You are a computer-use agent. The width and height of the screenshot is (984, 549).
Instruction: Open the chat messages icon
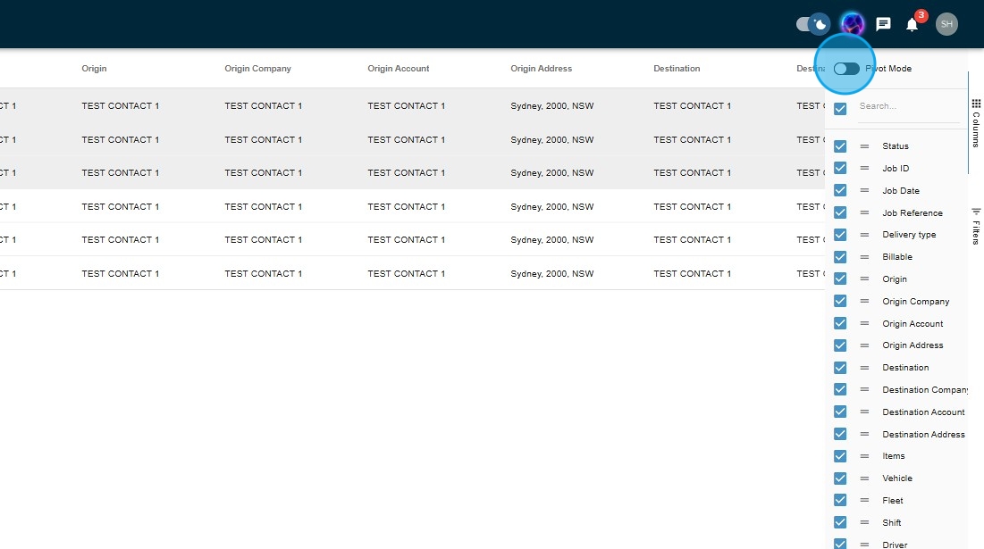coord(883,24)
